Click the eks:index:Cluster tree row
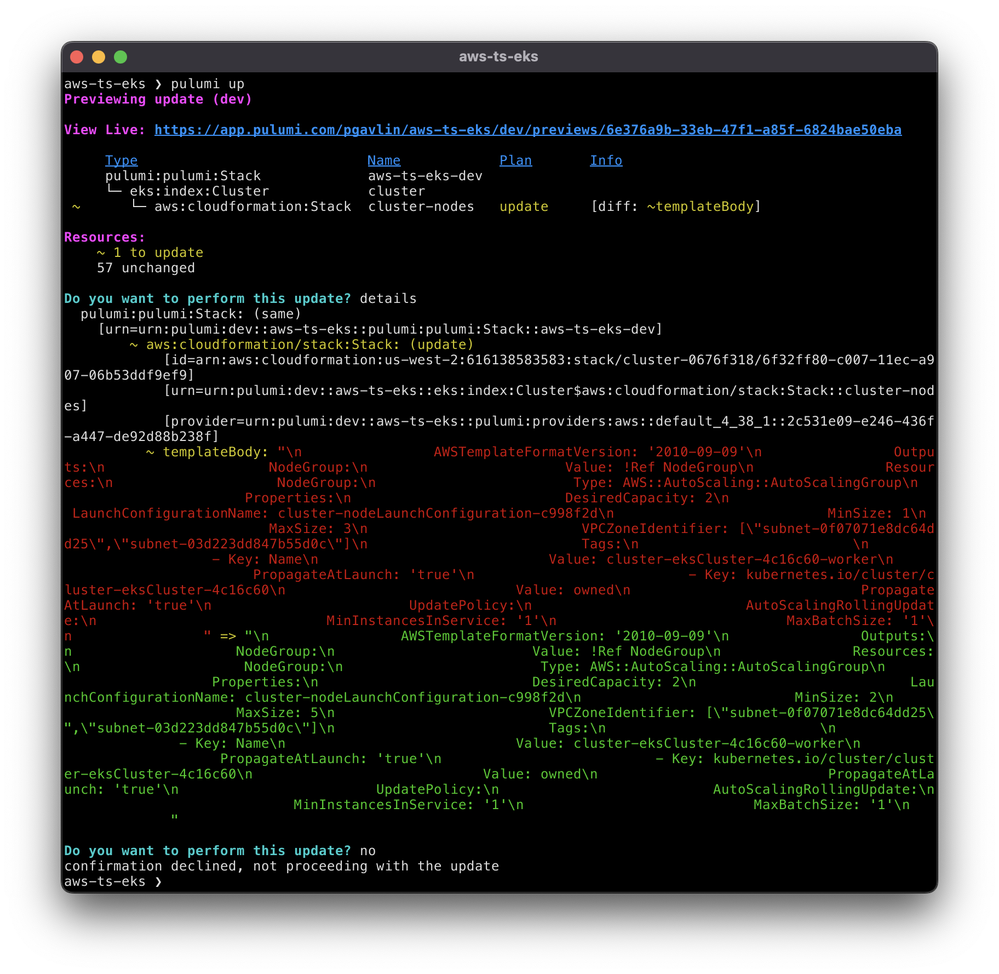 pyautogui.click(x=199, y=191)
